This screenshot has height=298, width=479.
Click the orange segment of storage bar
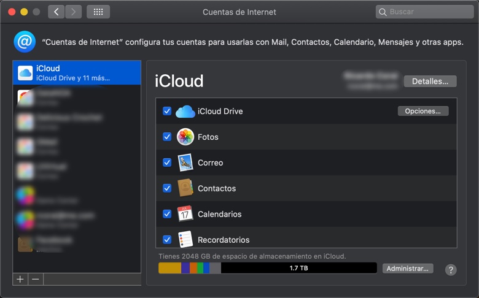point(193,268)
